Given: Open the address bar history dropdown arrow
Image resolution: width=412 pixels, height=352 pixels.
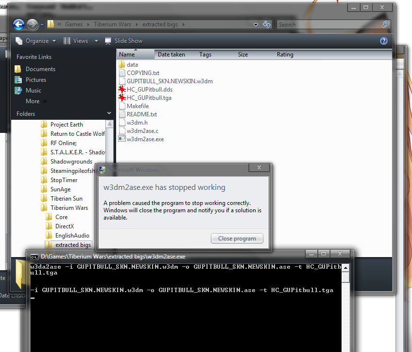Looking at the screenshot, I should tap(256, 24).
